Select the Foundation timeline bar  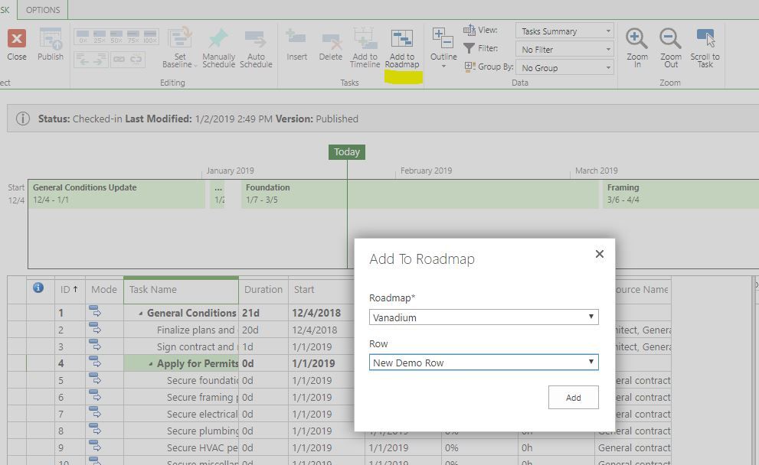(x=420, y=193)
